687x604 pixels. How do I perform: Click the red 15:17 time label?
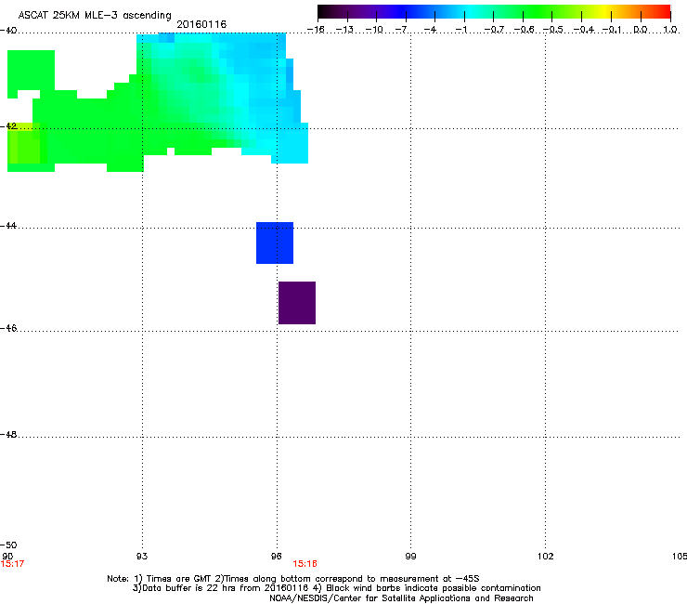(x=12, y=564)
